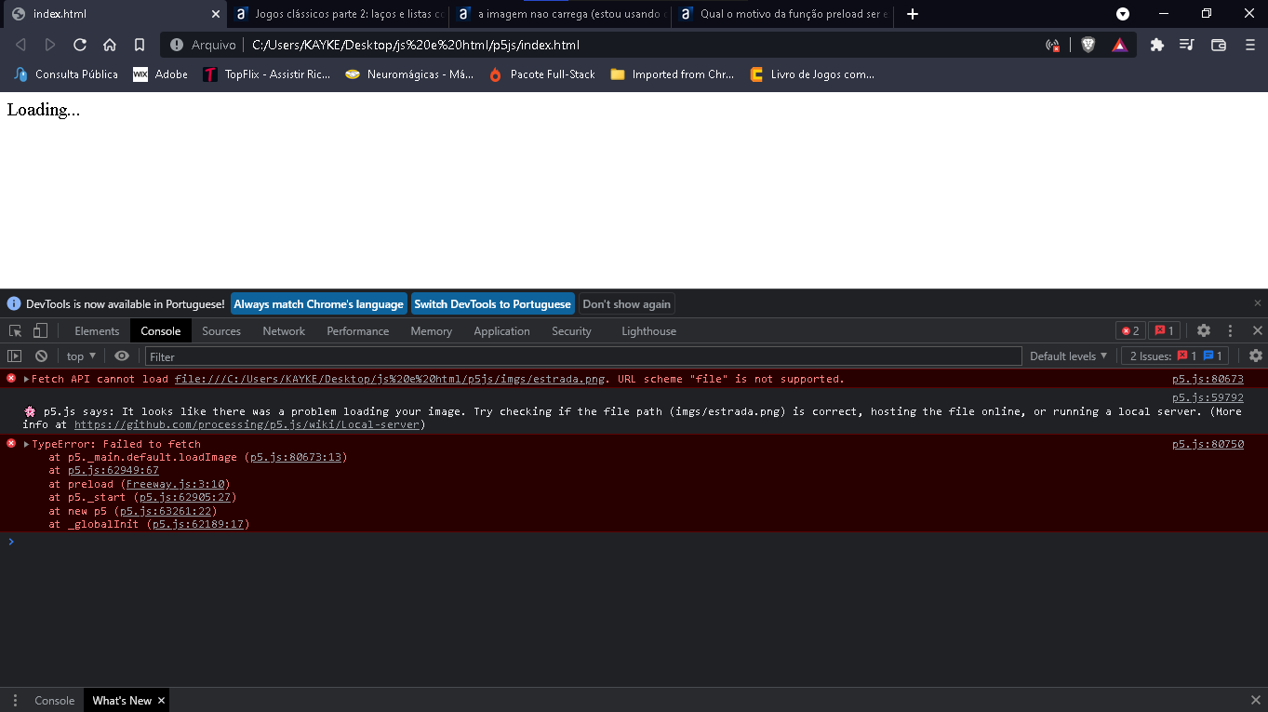Viewport: 1268px width, 712px height.
Task: Open DevTools customize three-dot menu
Action: coord(1230,330)
